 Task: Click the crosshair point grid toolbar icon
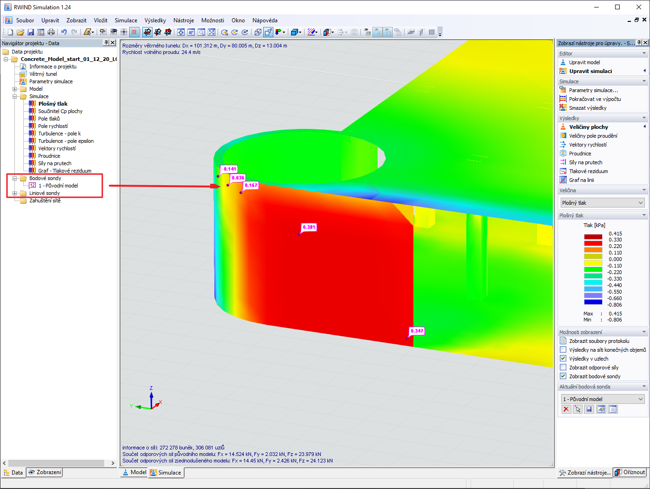(124, 32)
